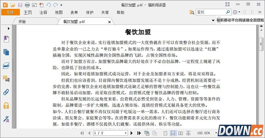Expand the navigation panel with the arrow
This screenshot has height=138, width=265.
coord(9,28)
